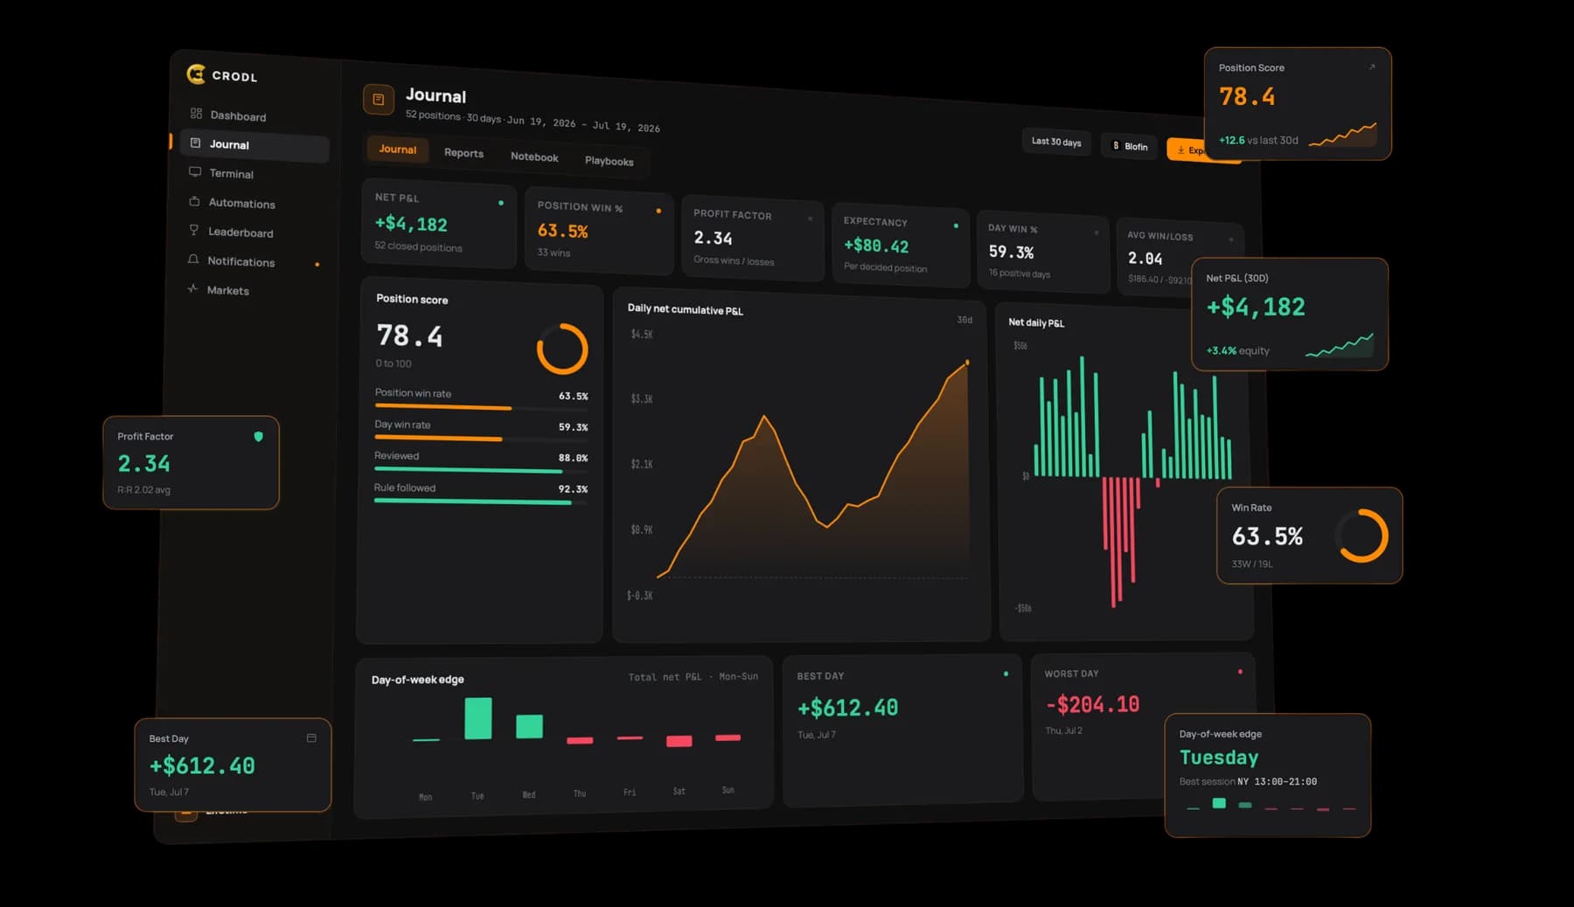Click the Sat bar in Day-of-week edge
1574x907 pixels.
[679, 741]
